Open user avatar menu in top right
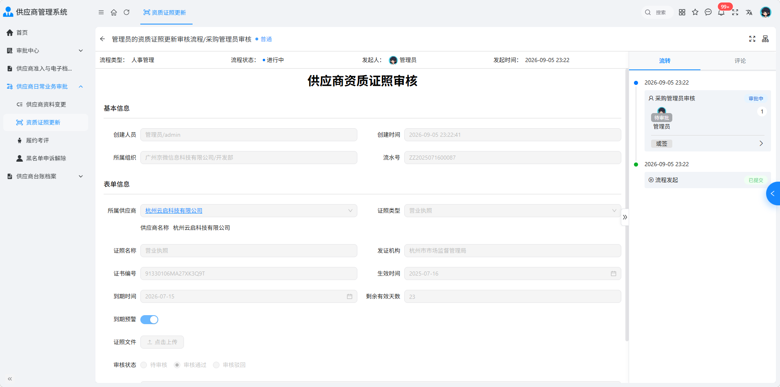Viewport: 780px width, 387px height. [766, 12]
